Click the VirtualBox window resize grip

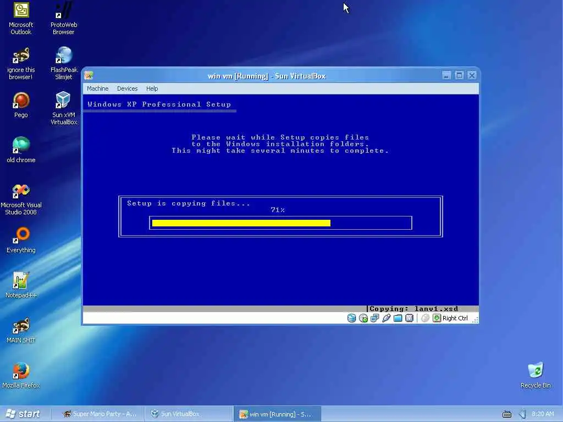(x=475, y=320)
